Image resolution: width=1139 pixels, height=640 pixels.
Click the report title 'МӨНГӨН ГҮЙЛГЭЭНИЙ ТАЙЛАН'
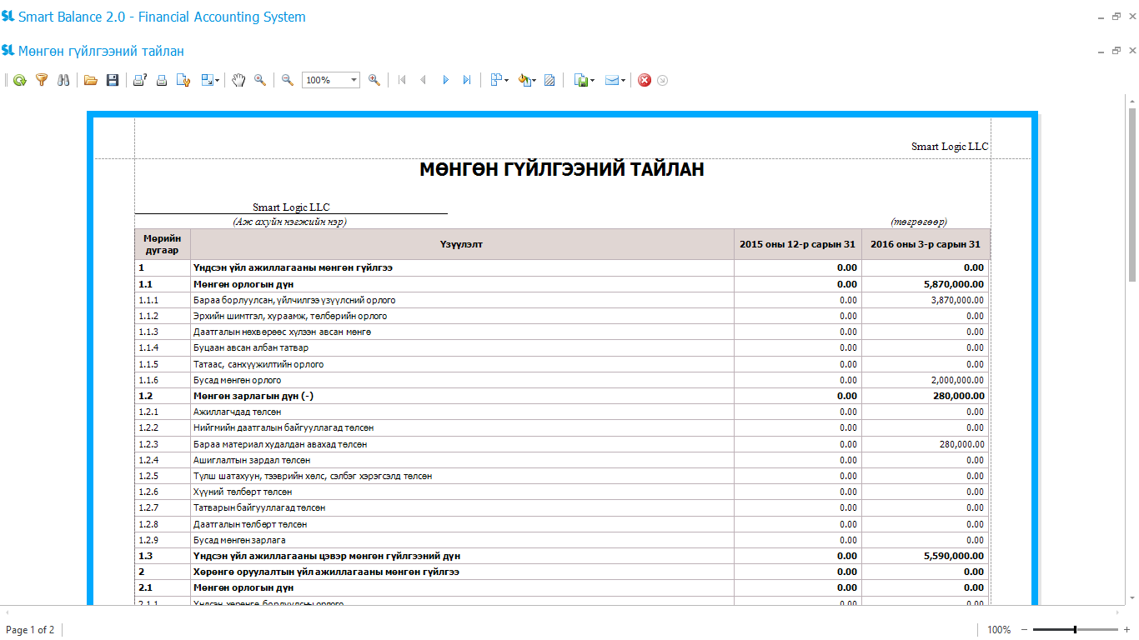562,170
